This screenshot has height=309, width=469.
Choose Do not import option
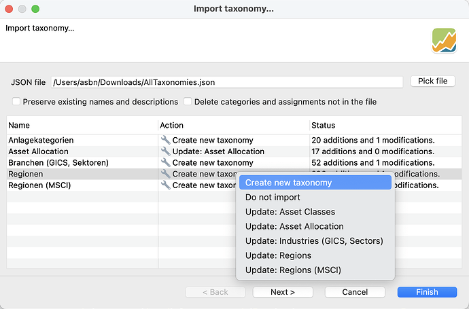(272, 198)
